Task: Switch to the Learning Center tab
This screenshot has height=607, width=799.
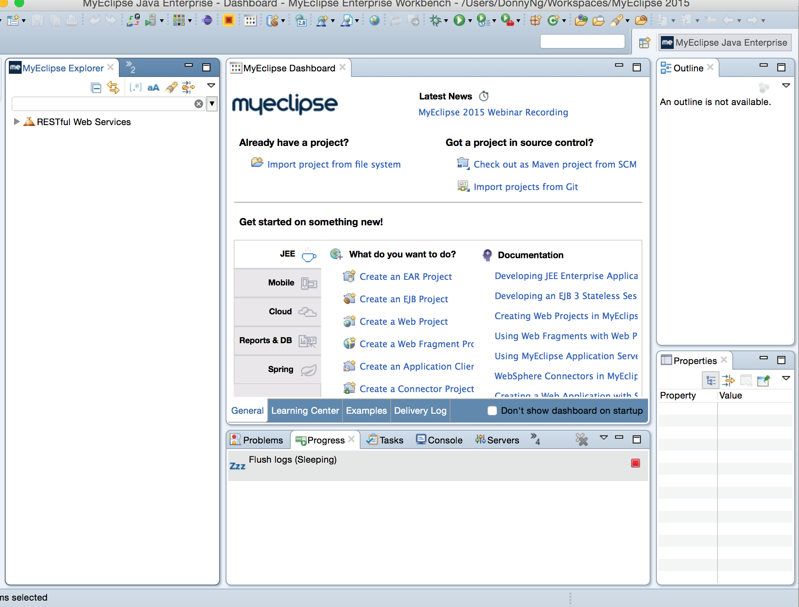Action: tap(305, 411)
